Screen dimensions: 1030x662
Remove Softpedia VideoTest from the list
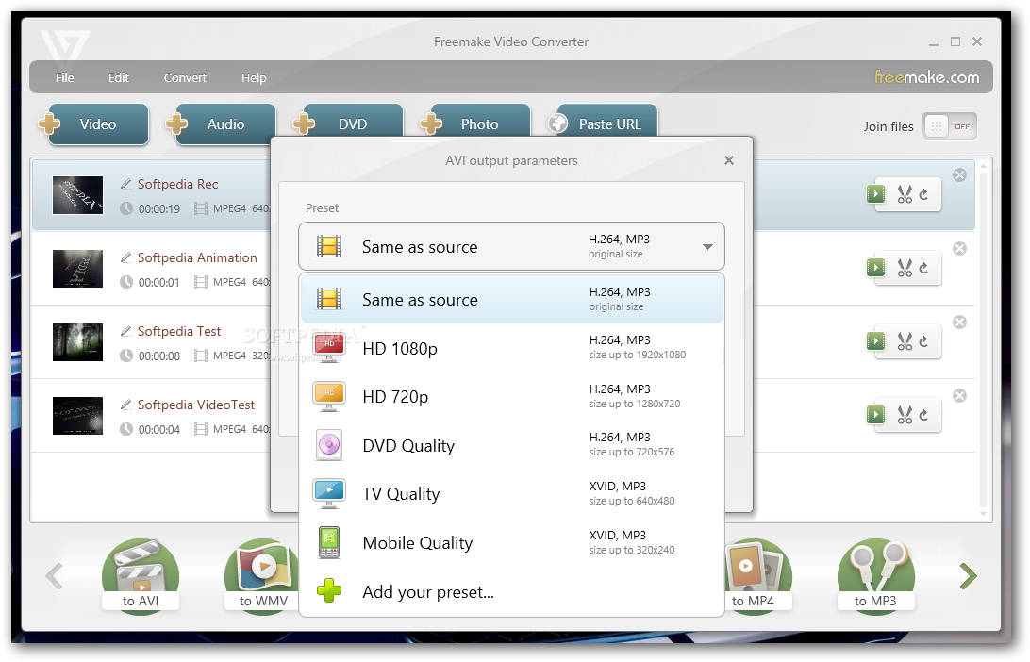tap(959, 395)
